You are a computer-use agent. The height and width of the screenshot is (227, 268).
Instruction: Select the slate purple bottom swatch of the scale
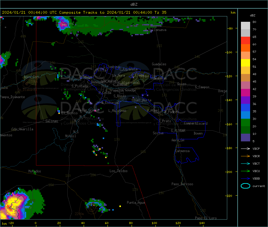click(245, 138)
